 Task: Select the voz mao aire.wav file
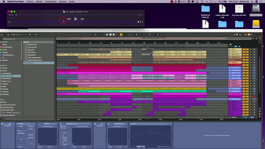pyautogui.click(x=239, y=10)
